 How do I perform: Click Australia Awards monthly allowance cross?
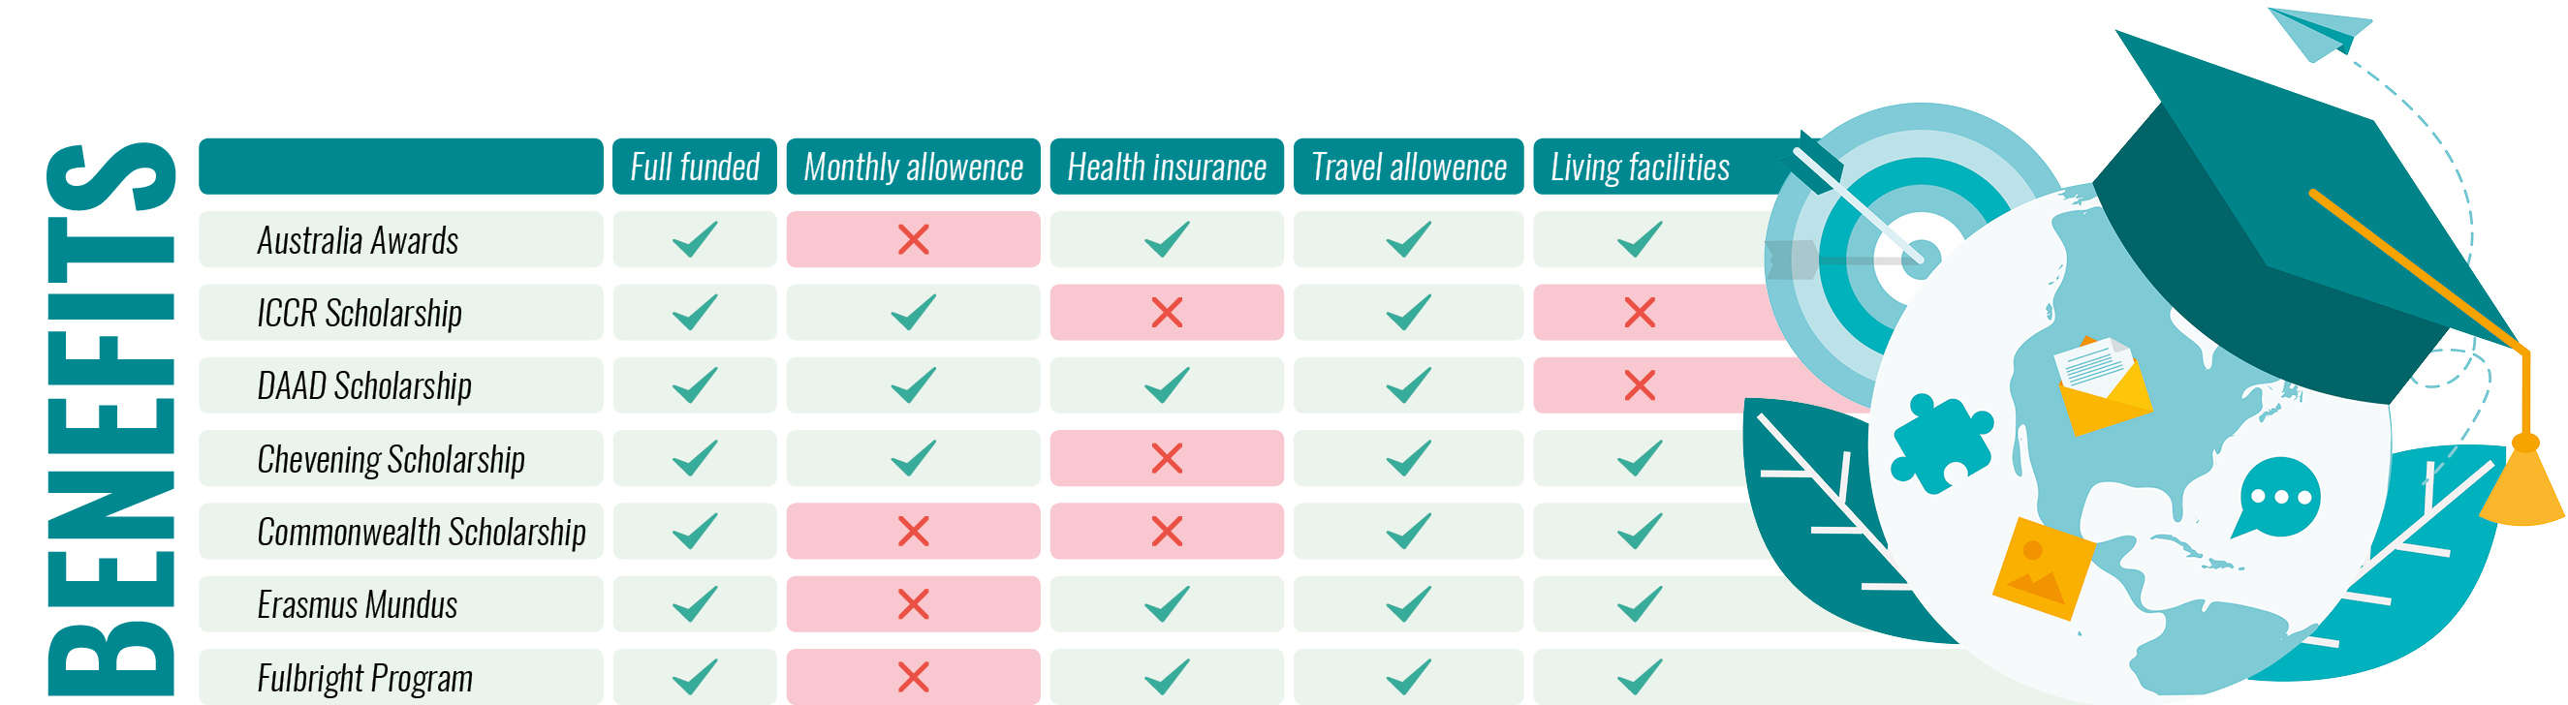click(912, 239)
